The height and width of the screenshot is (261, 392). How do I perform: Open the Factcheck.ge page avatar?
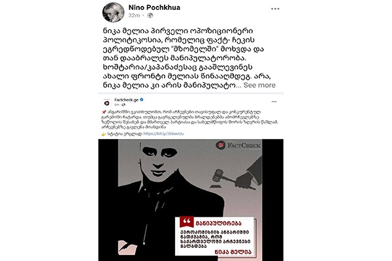click(x=107, y=102)
